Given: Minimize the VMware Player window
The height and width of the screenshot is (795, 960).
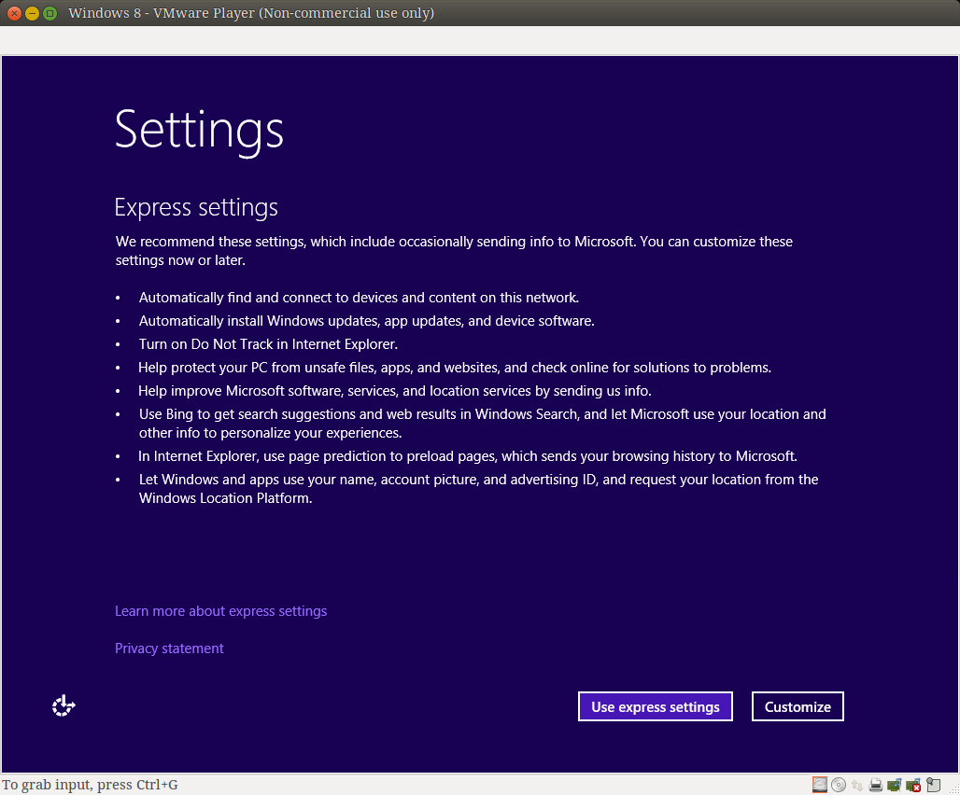Looking at the screenshot, I should (x=32, y=13).
